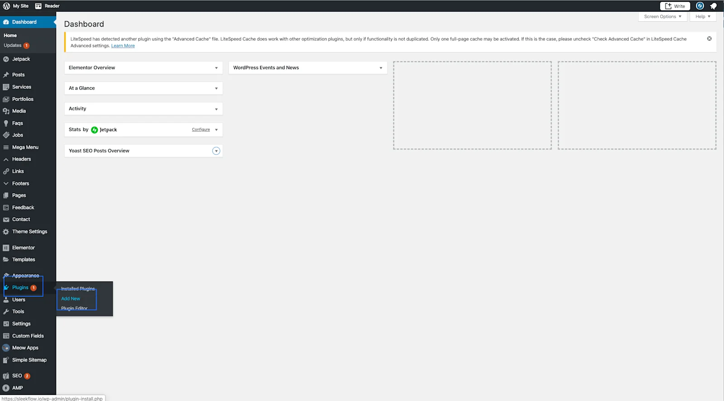
Task: Click the Jetpack sidebar icon
Action: (6, 59)
